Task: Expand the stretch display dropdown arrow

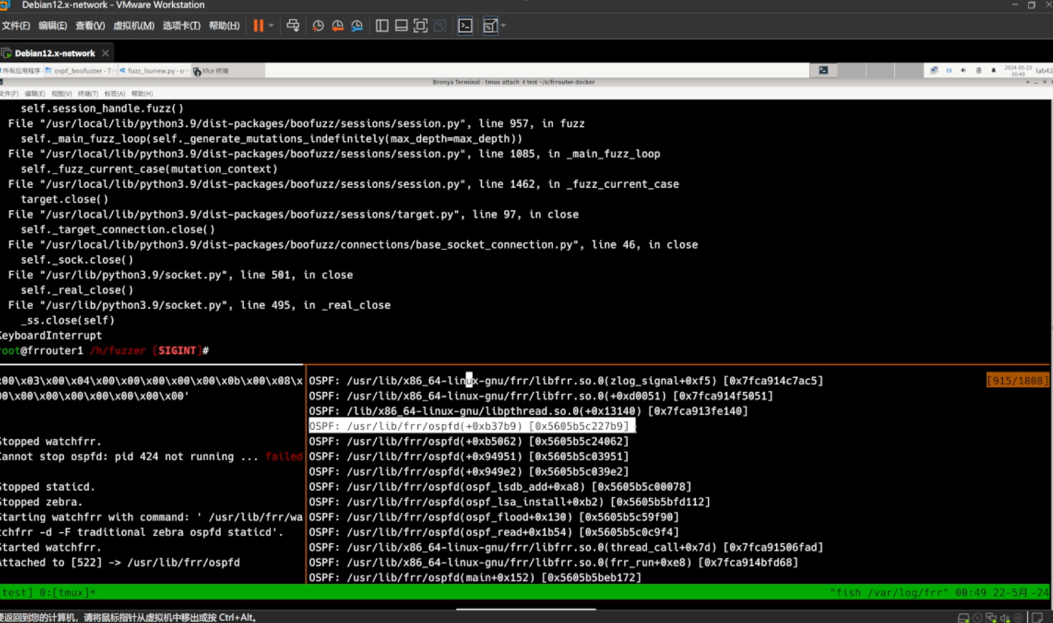Action: pos(504,26)
